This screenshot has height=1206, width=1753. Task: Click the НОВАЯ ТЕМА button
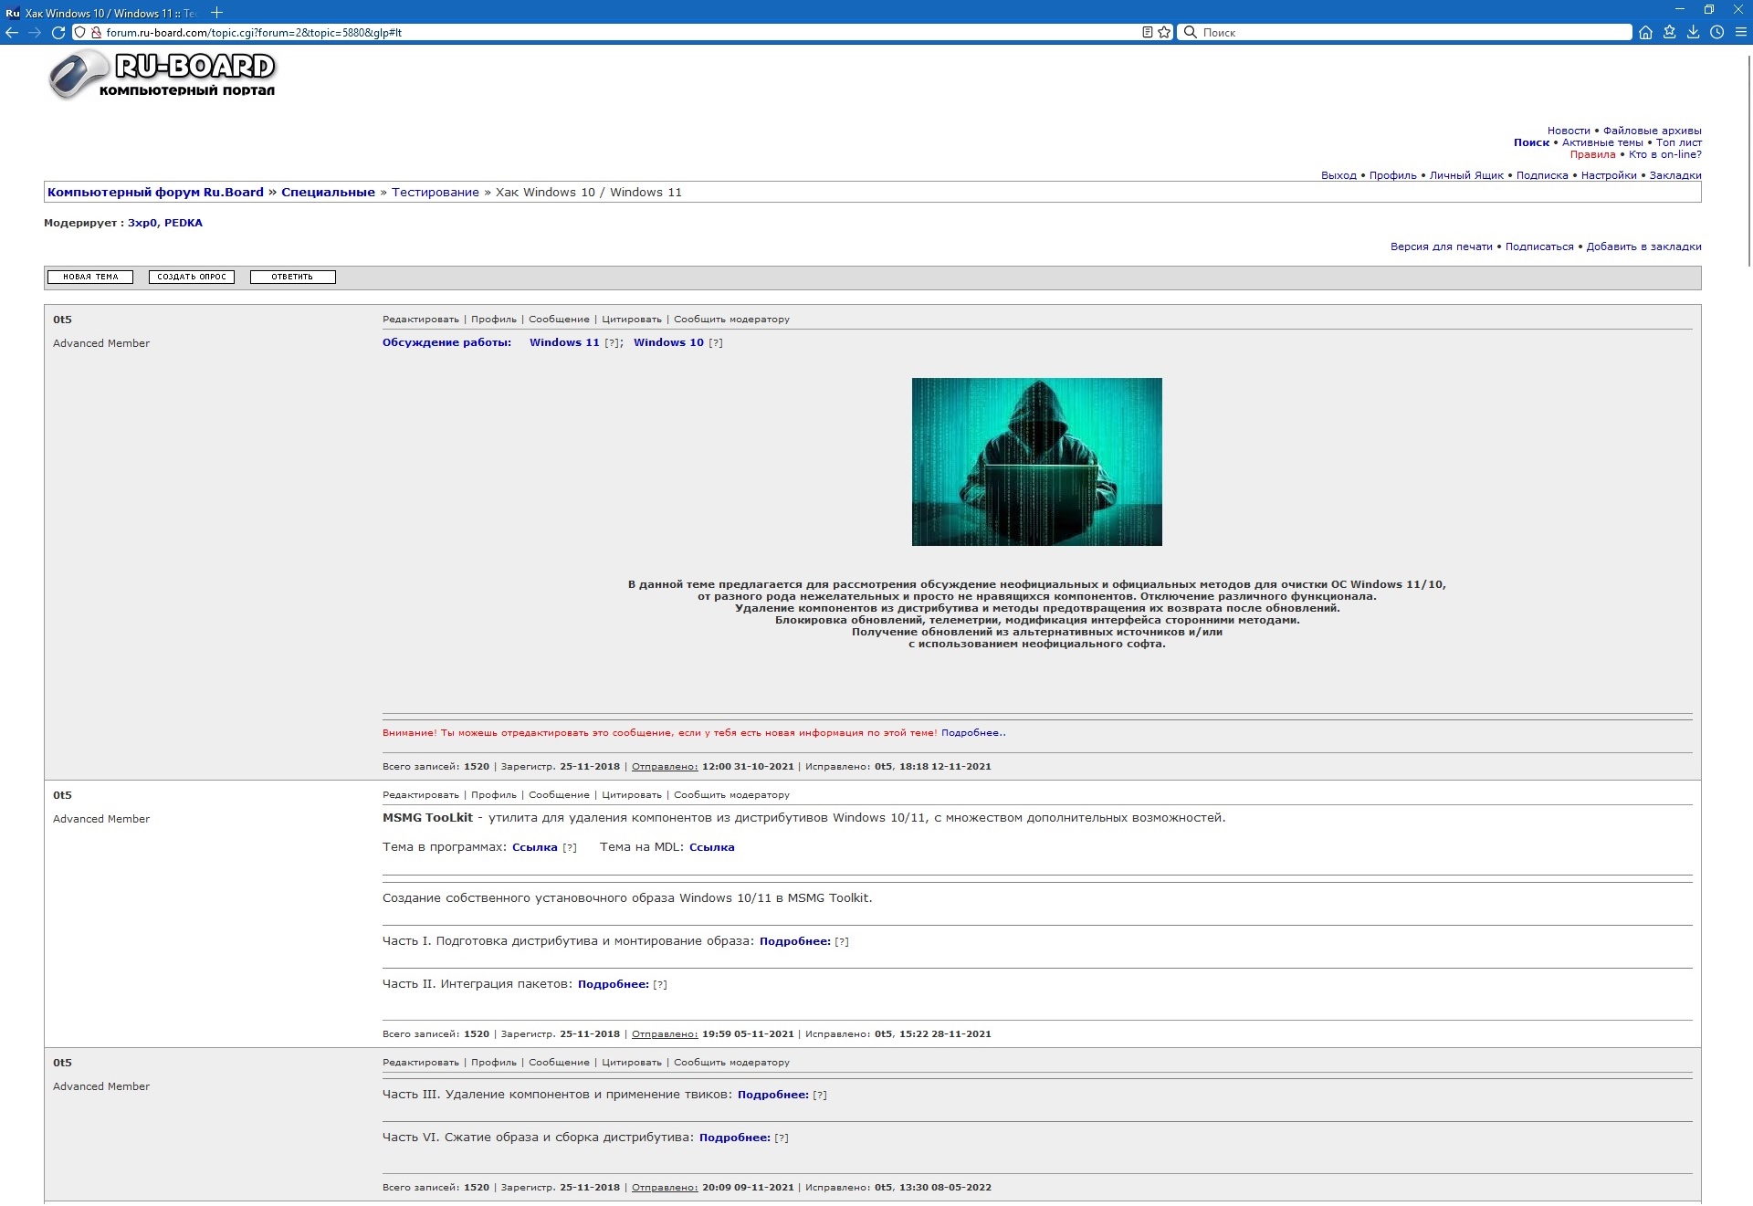coord(90,277)
